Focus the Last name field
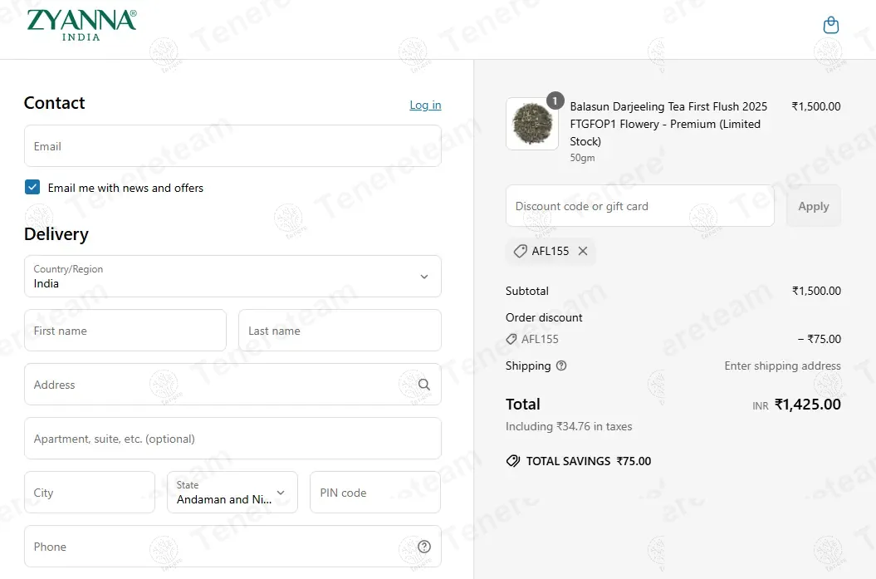The height and width of the screenshot is (579, 876). point(340,331)
